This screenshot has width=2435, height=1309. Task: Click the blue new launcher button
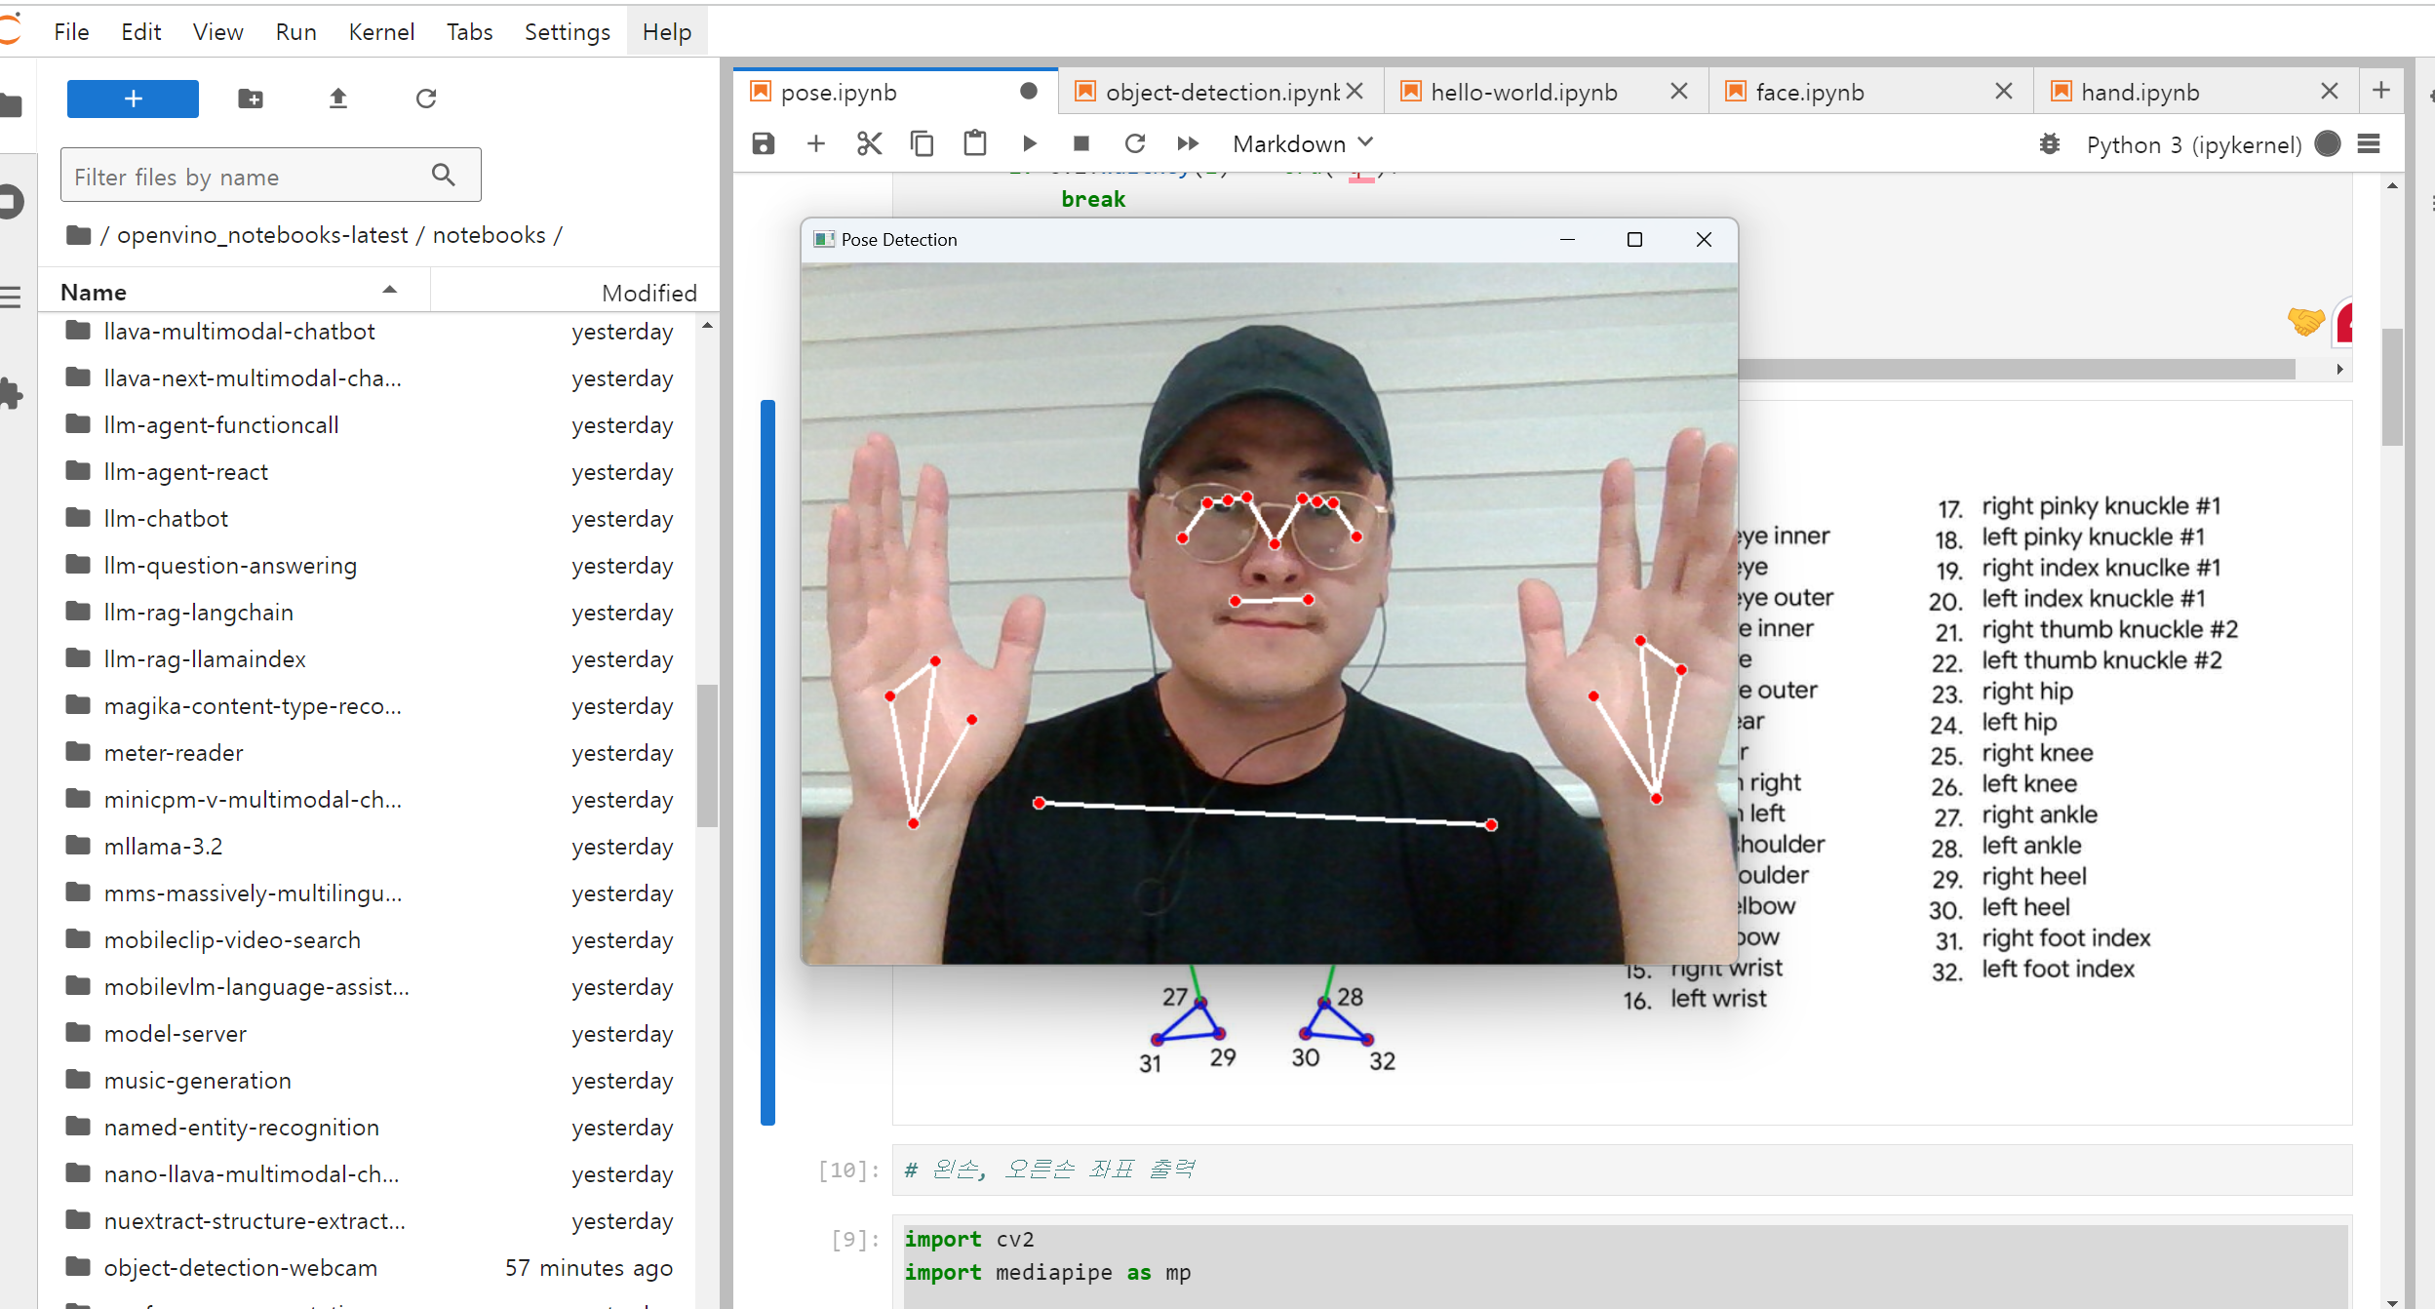133,99
